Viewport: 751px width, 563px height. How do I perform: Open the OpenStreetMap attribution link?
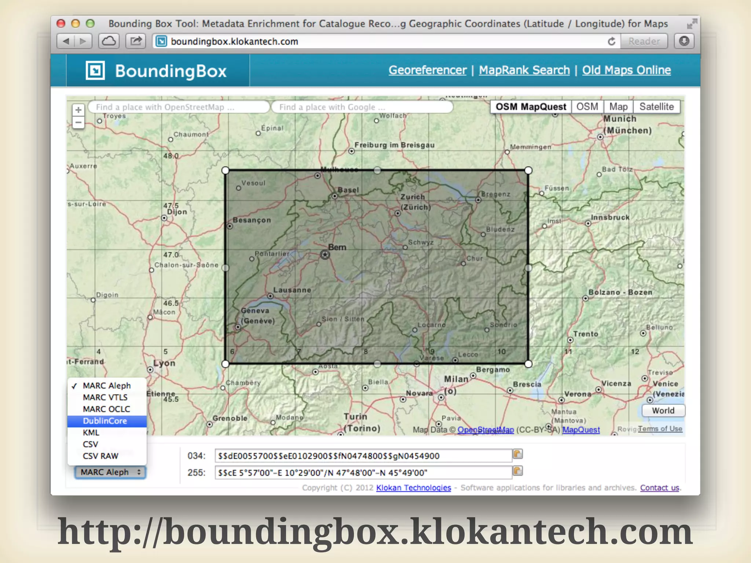tap(486, 430)
